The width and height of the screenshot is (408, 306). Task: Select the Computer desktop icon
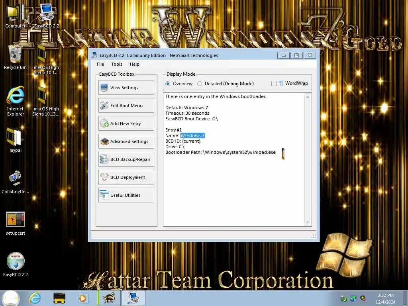pos(16,16)
